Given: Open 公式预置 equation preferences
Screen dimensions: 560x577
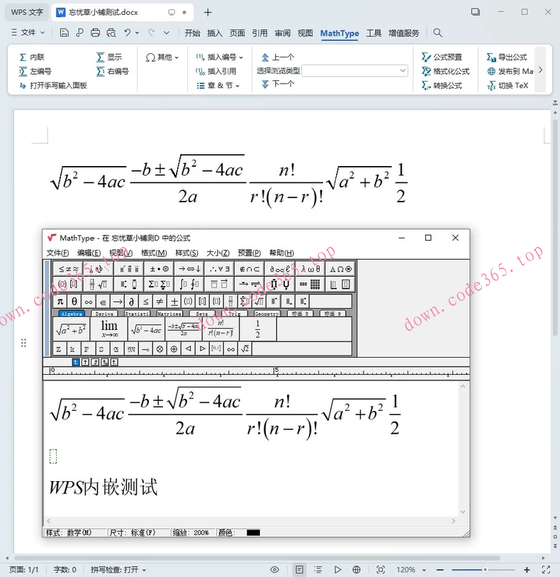Looking at the screenshot, I should point(442,57).
